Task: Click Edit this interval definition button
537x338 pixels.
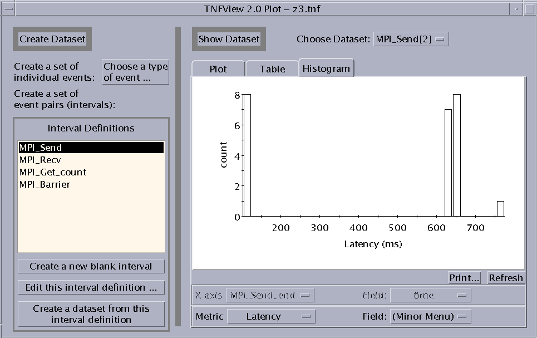Action: click(x=91, y=287)
